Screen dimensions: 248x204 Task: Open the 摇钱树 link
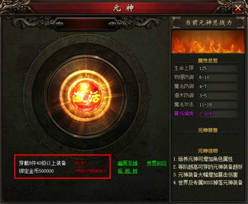[127, 171]
